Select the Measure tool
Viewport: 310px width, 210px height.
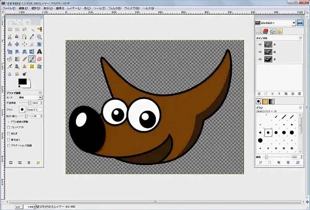pyautogui.click(x=10, y=44)
